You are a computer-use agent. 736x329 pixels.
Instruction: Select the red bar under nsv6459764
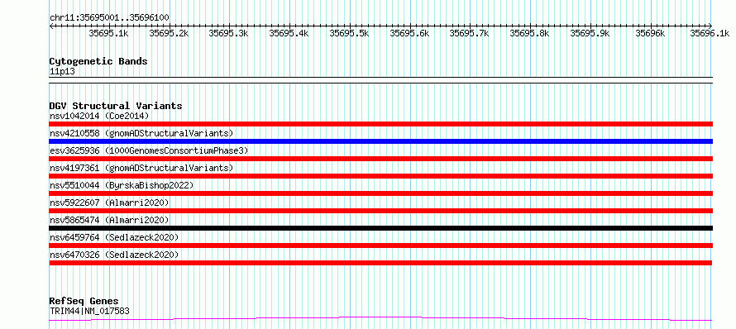coord(380,246)
